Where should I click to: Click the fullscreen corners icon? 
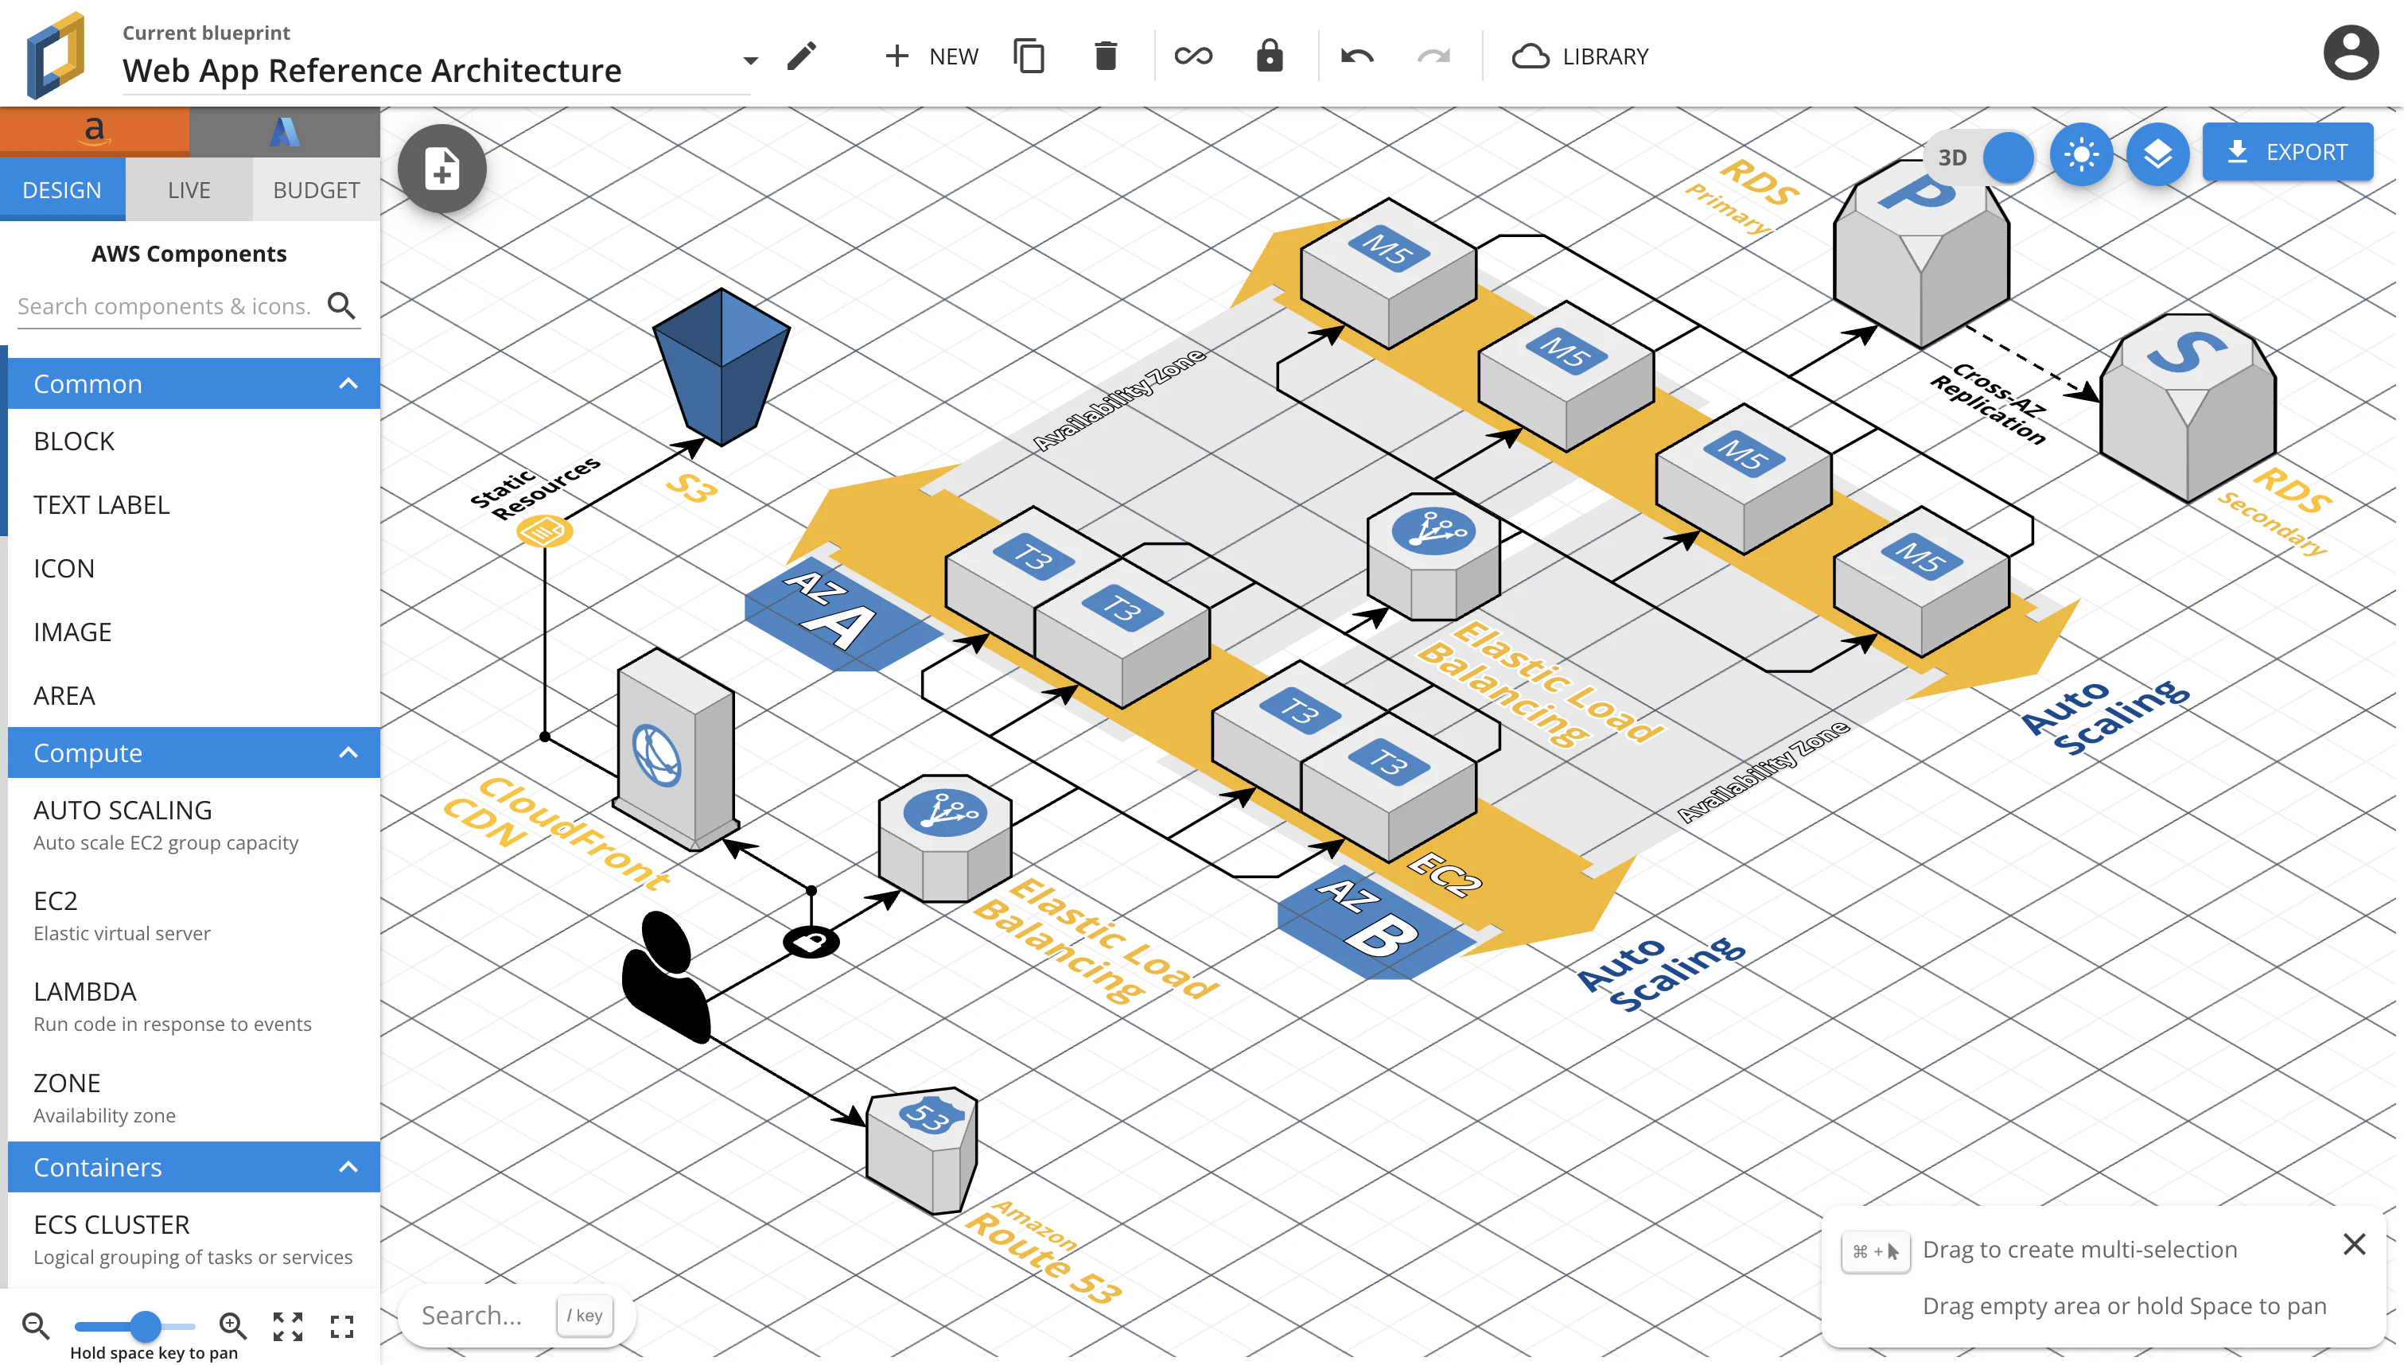pos(342,1327)
